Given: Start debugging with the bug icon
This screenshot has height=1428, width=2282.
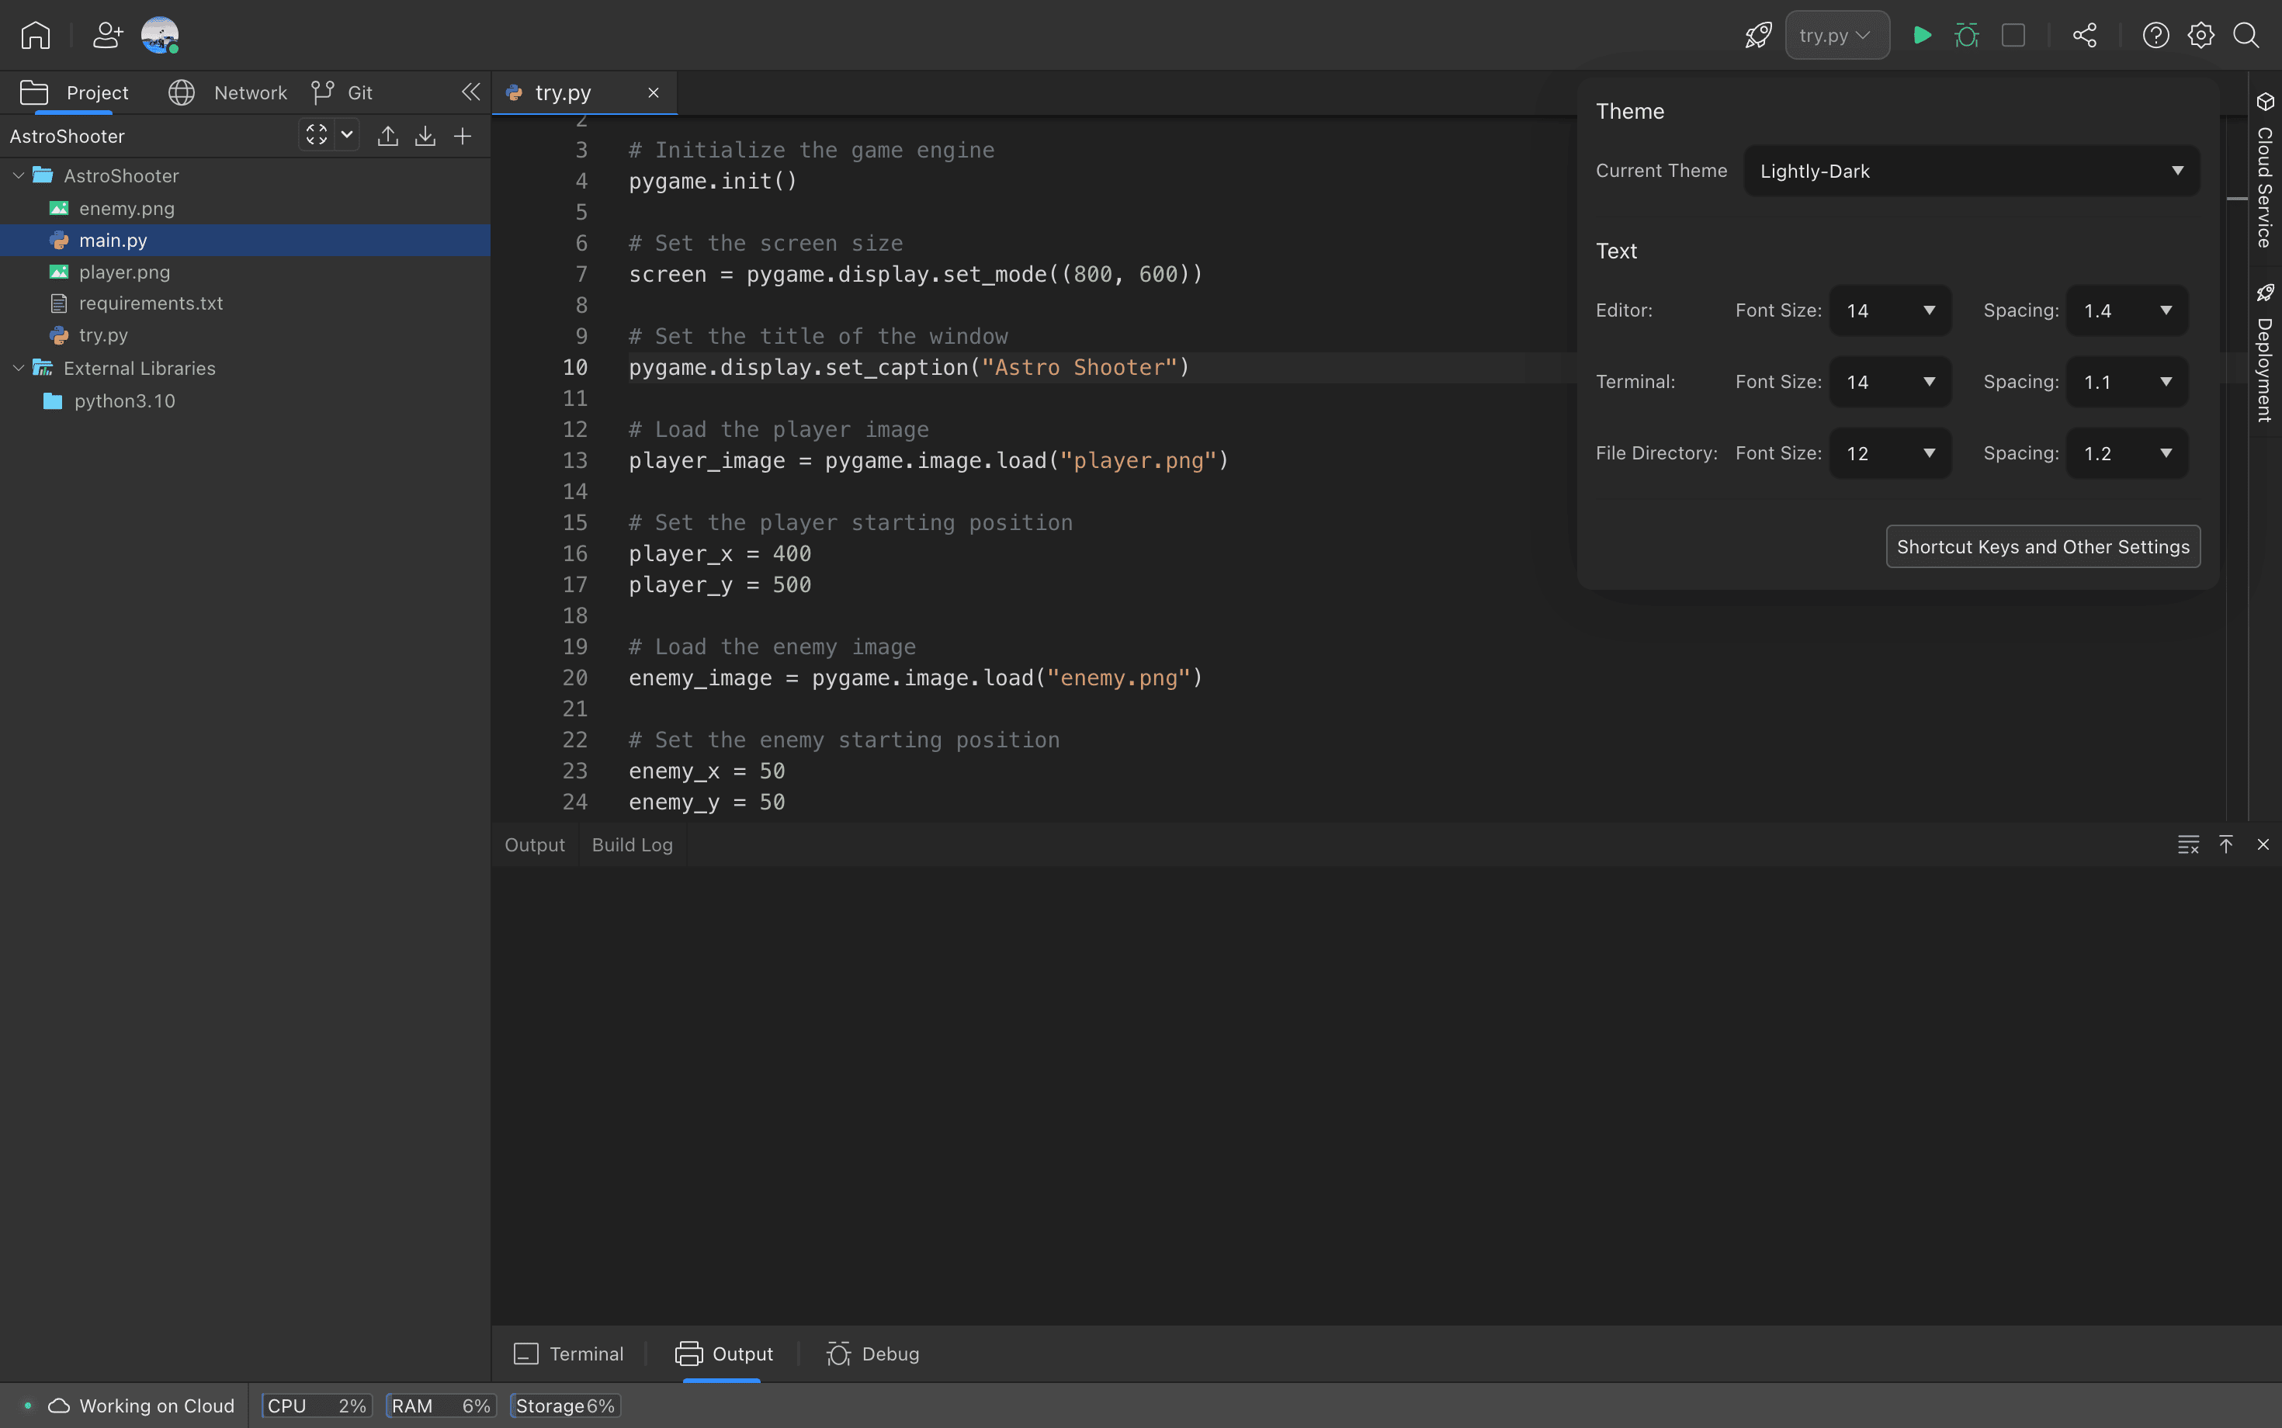Looking at the screenshot, I should pyautogui.click(x=1967, y=35).
